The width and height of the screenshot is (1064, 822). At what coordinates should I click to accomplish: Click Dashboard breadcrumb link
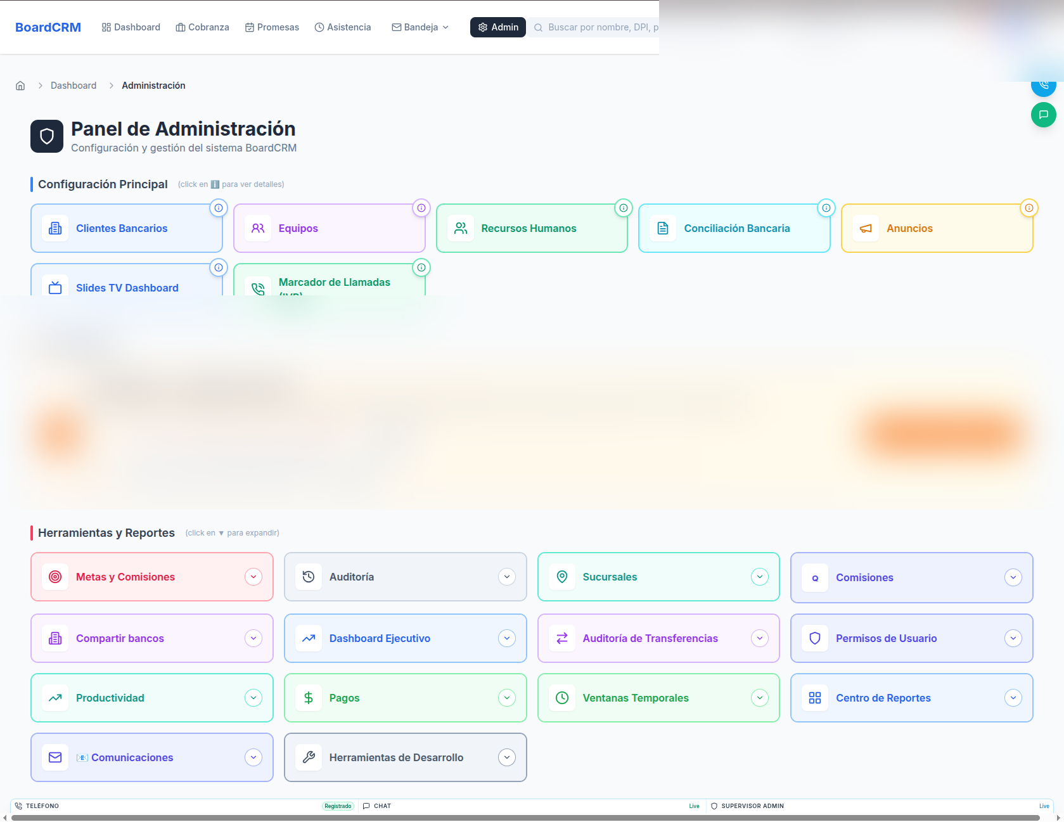[74, 86]
